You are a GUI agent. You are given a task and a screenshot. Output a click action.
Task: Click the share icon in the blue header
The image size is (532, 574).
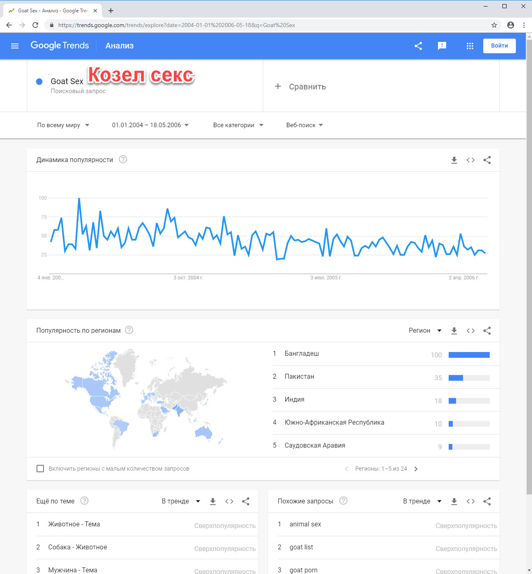point(418,46)
